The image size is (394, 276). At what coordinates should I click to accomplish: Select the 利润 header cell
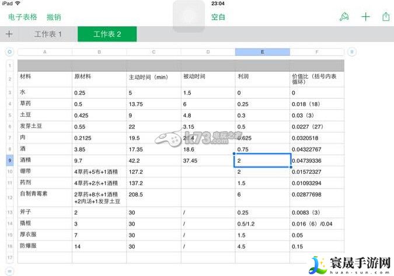pos(263,79)
